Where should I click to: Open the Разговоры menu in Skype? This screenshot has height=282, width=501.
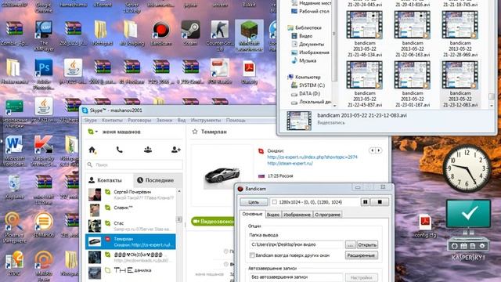point(139,120)
